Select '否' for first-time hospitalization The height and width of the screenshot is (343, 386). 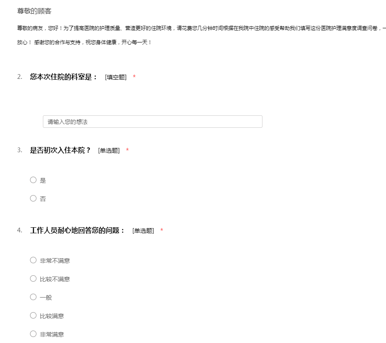pyautogui.click(x=33, y=199)
